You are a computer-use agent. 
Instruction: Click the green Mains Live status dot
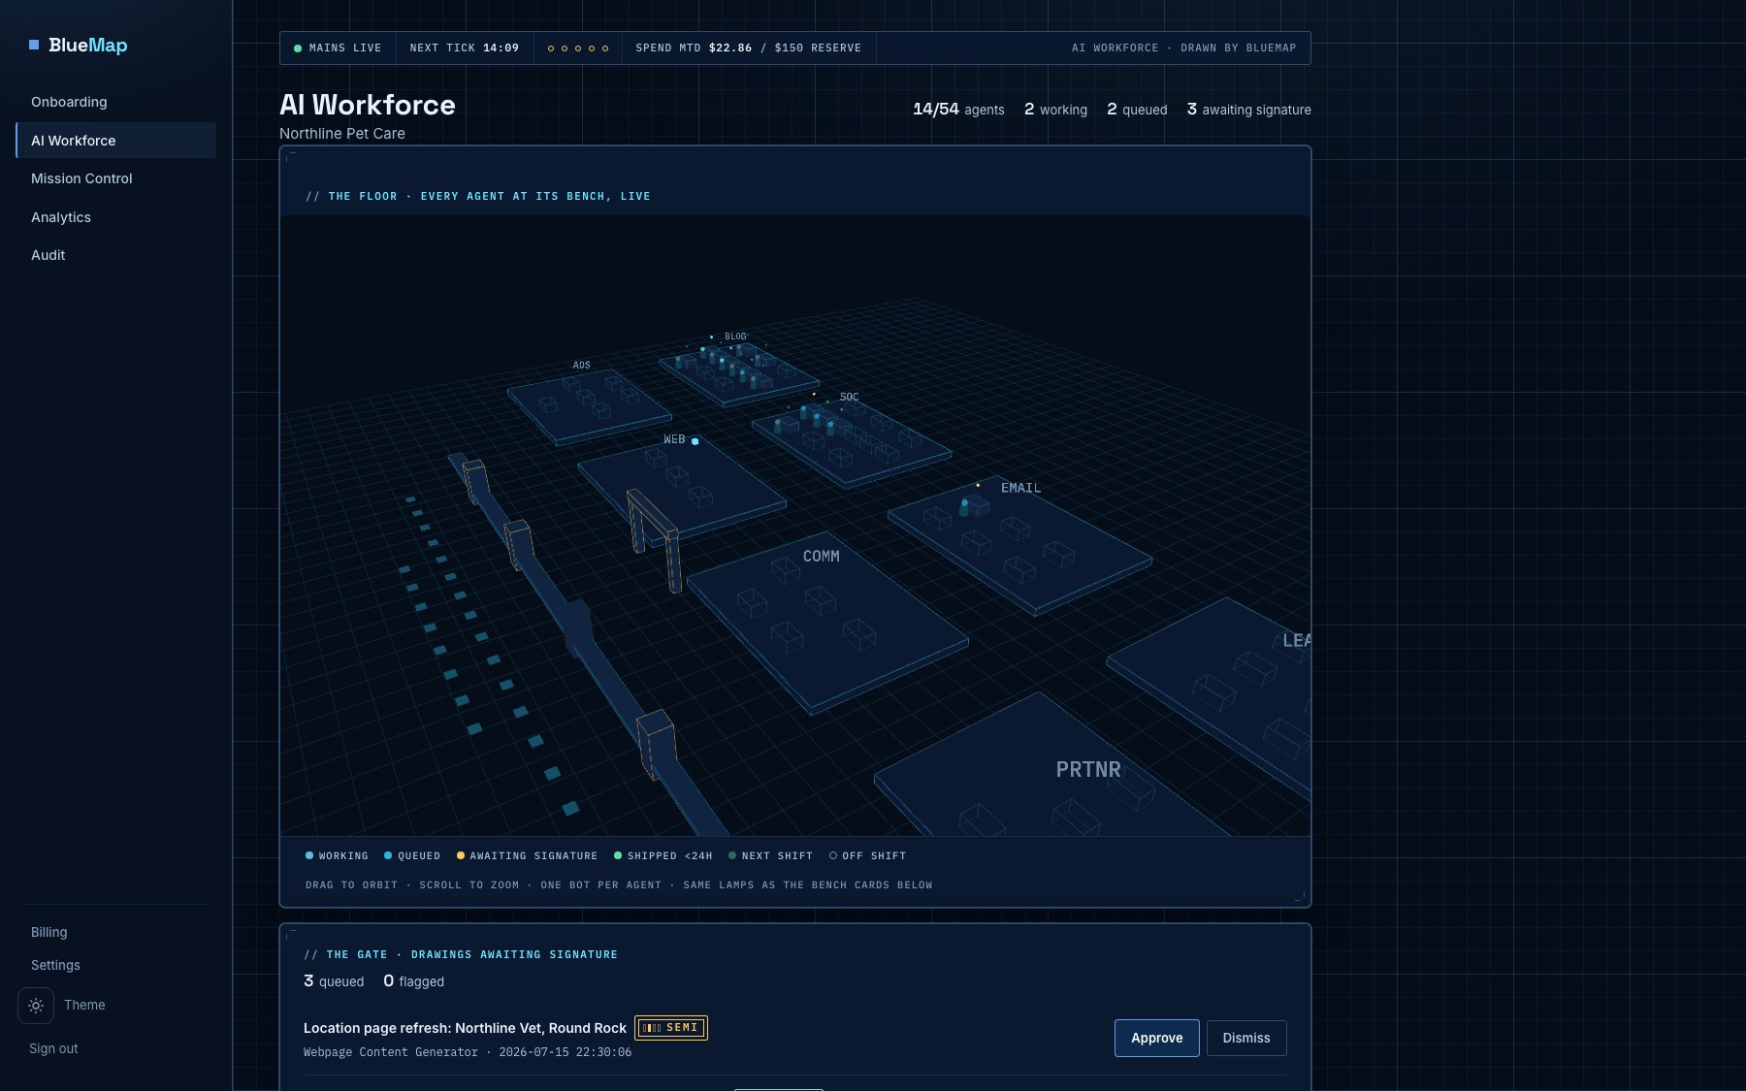click(x=298, y=48)
